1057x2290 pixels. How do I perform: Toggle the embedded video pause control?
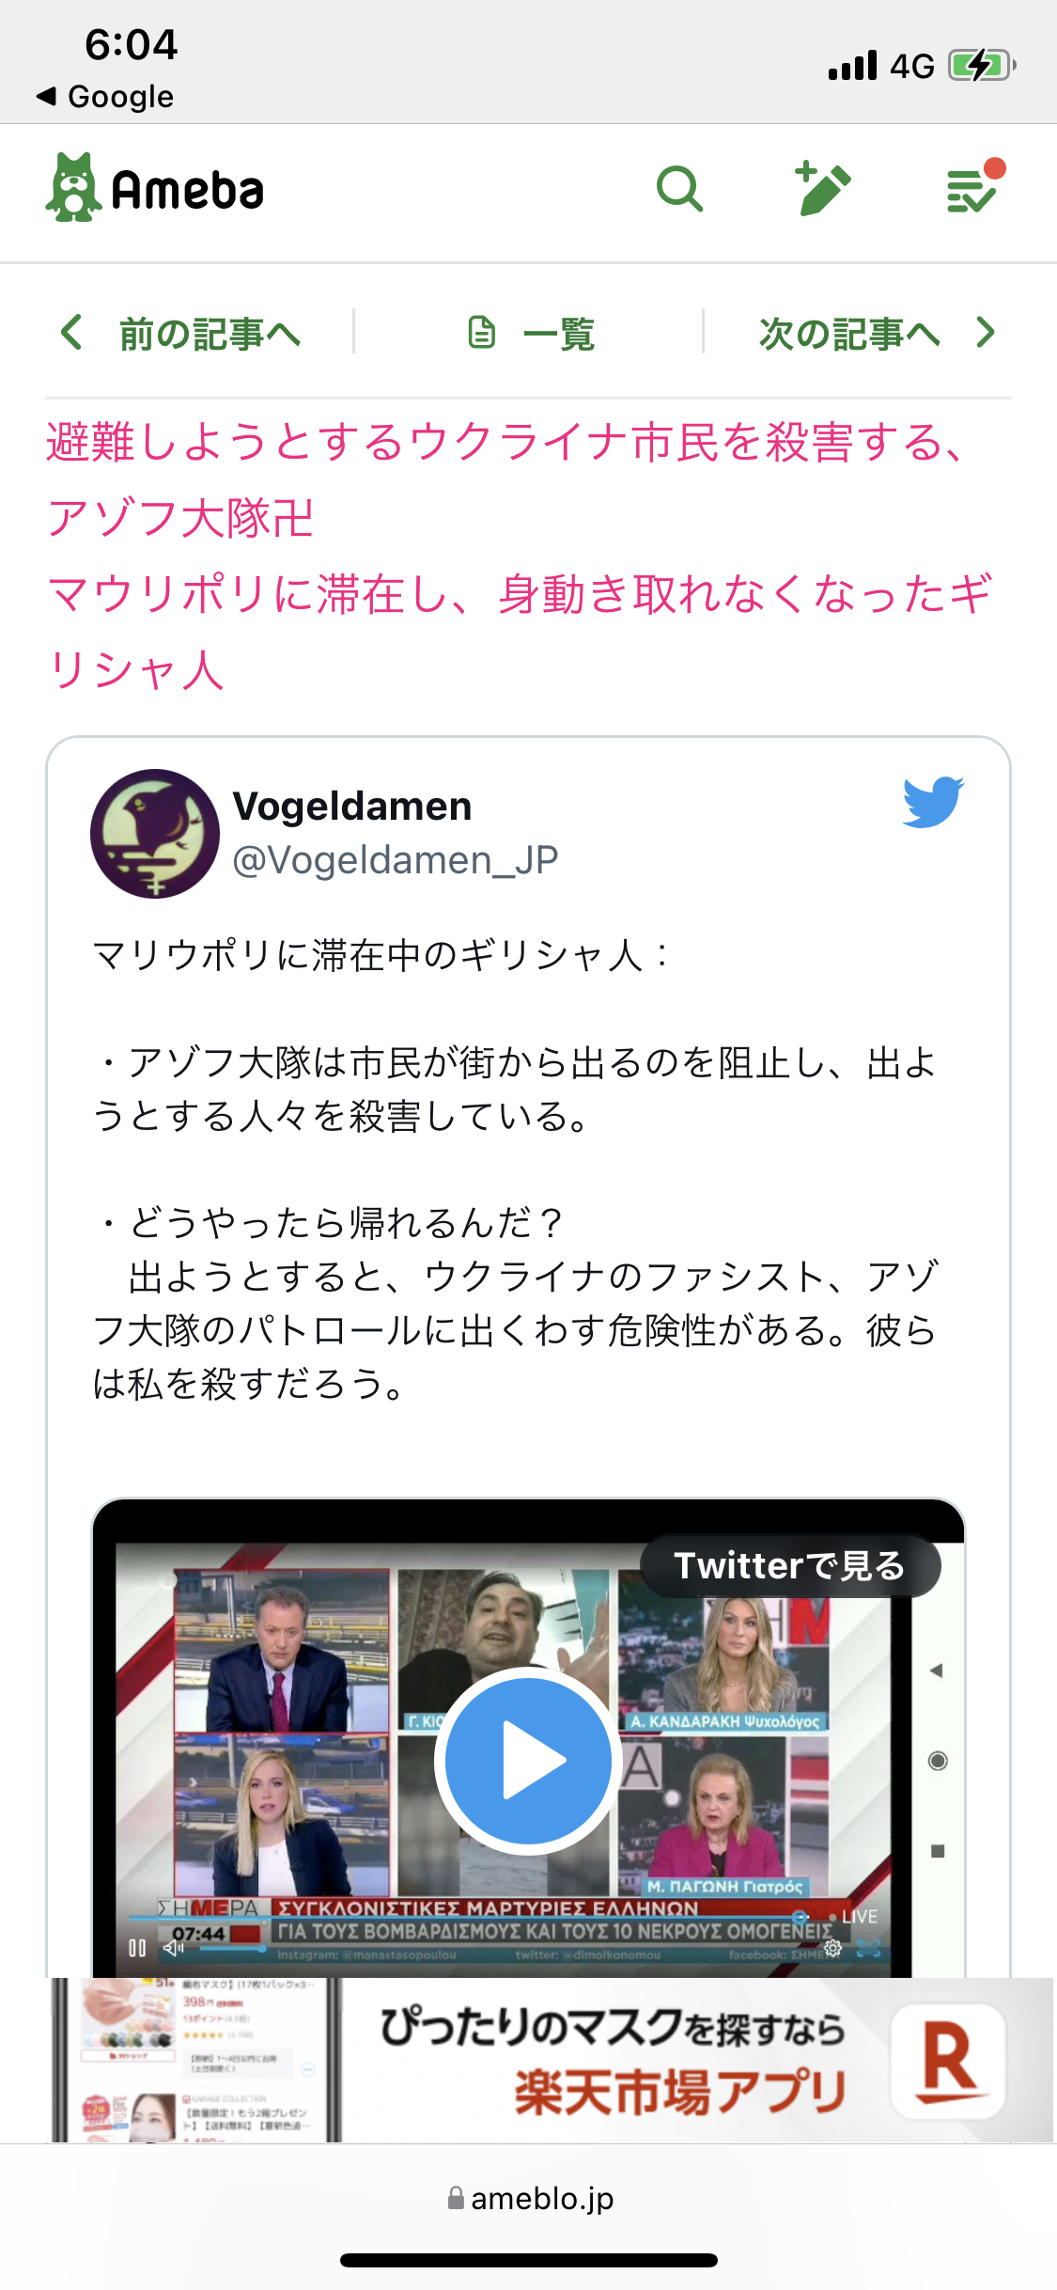pyautogui.click(x=137, y=1948)
